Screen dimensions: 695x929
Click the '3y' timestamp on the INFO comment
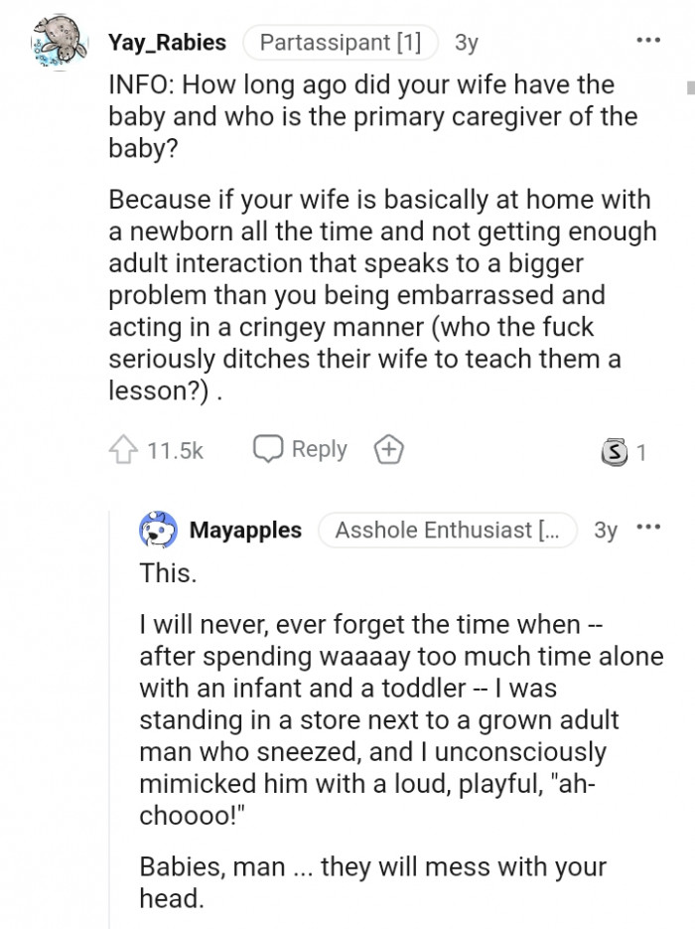pyautogui.click(x=467, y=43)
